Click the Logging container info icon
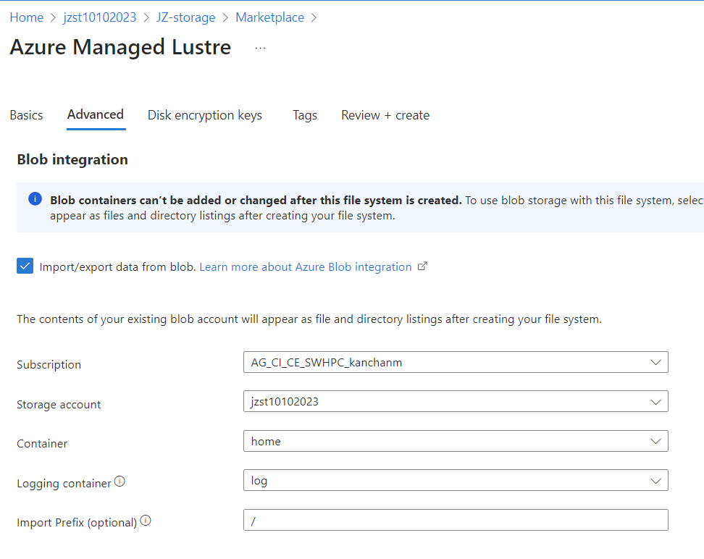Image resolution: width=704 pixels, height=559 pixels. [x=120, y=482]
